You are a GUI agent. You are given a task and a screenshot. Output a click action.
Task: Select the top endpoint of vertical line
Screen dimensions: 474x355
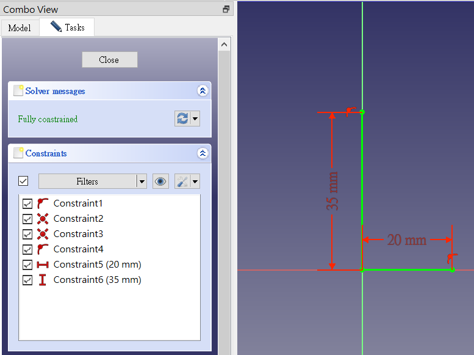click(x=362, y=112)
